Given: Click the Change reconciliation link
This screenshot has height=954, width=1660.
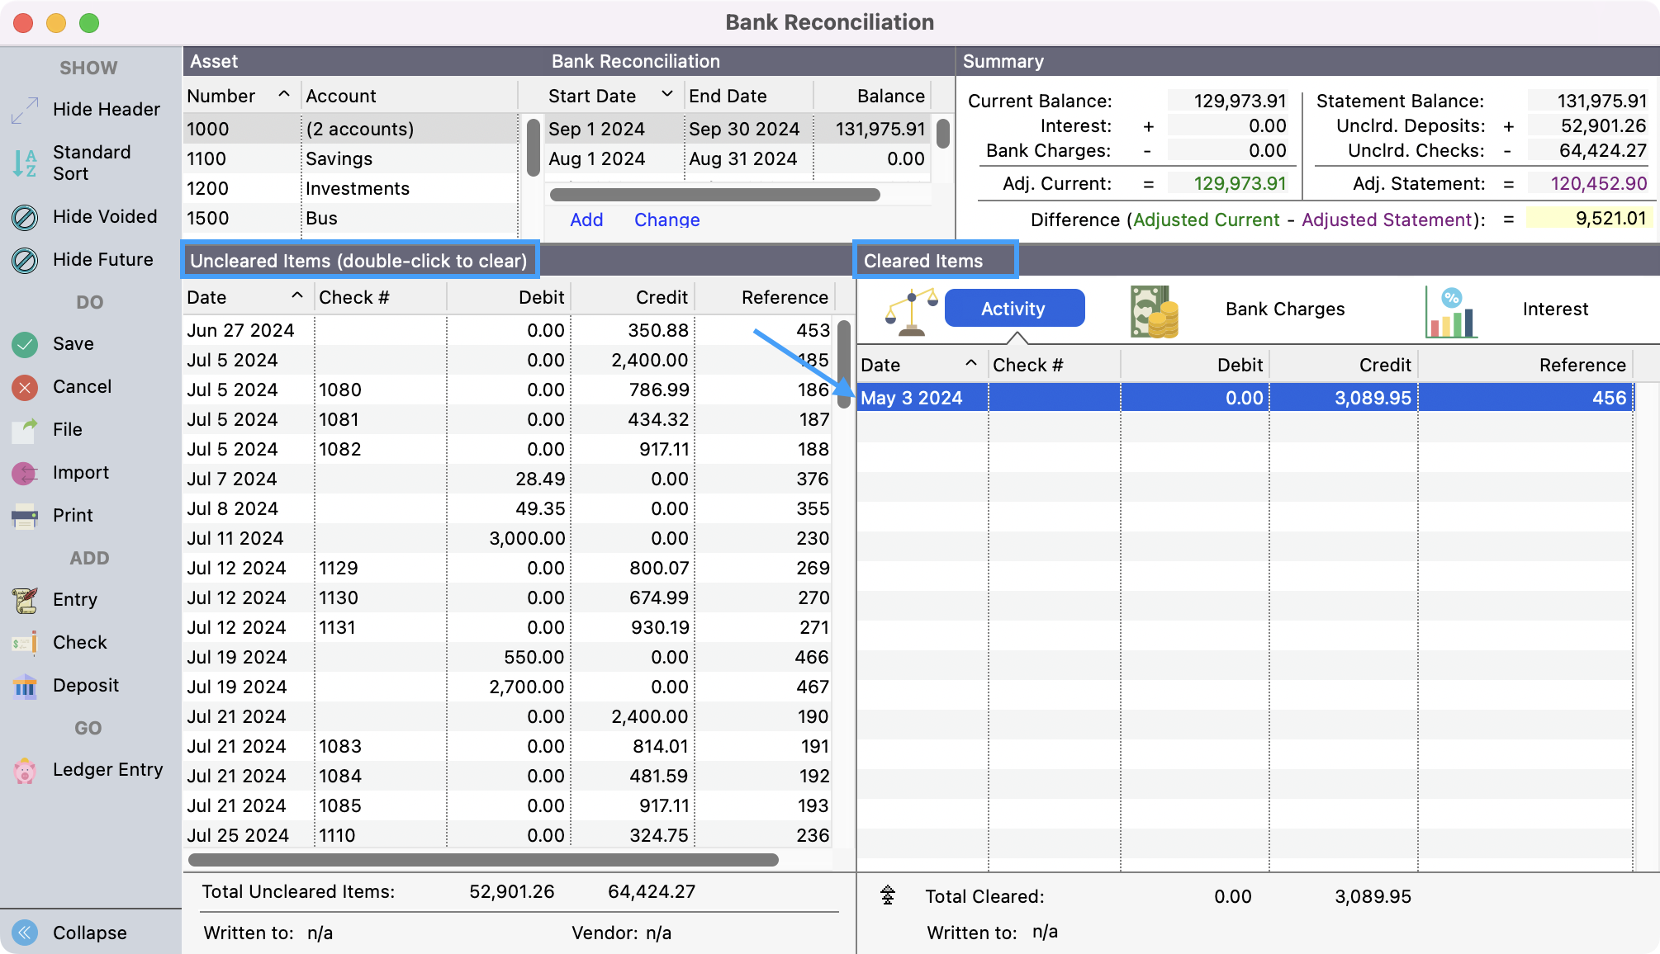Looking at the screenshot, I should coord(666,220).
